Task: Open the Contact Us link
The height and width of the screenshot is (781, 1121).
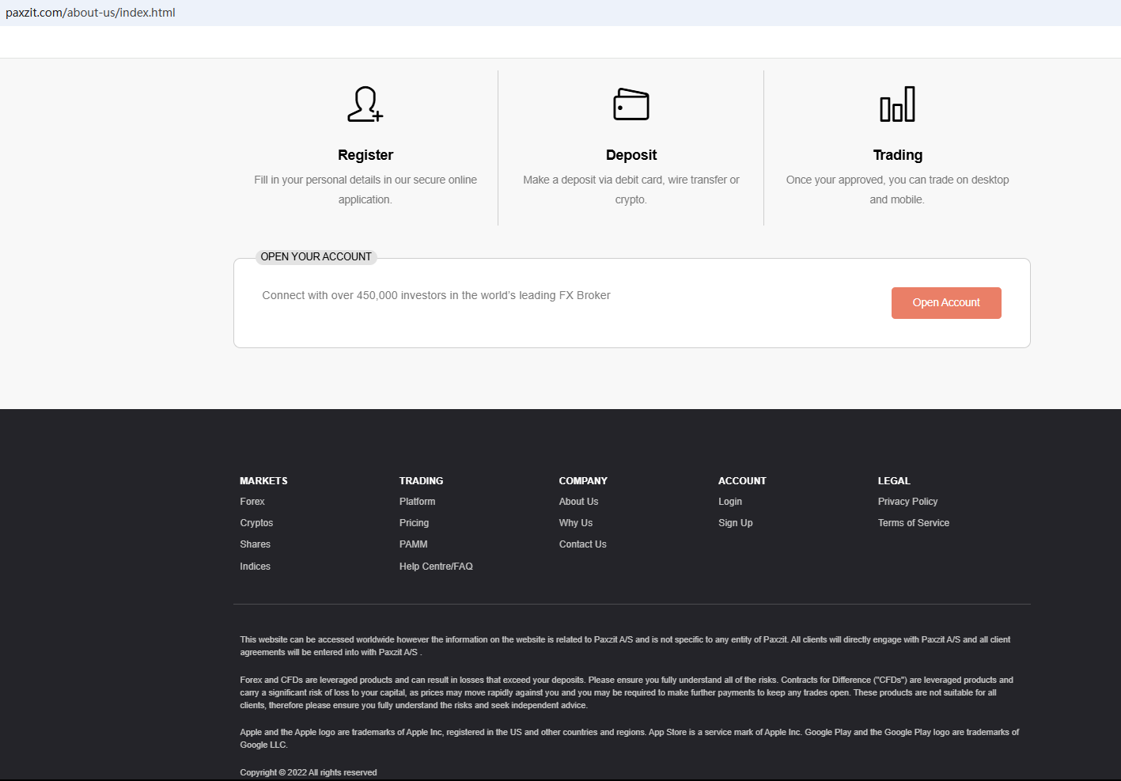Action: tap(582, 544)
